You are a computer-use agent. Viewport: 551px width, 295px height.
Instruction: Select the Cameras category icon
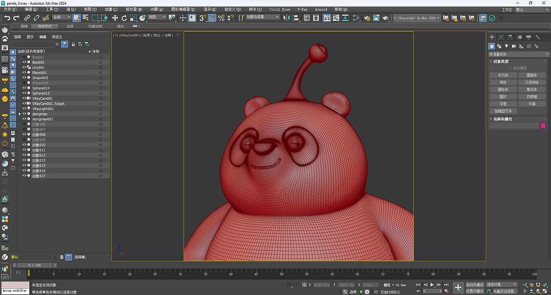pyautogui.click(x=514, y=46)
